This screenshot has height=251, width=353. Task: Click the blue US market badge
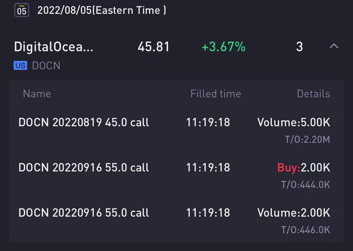pos(20,65)
